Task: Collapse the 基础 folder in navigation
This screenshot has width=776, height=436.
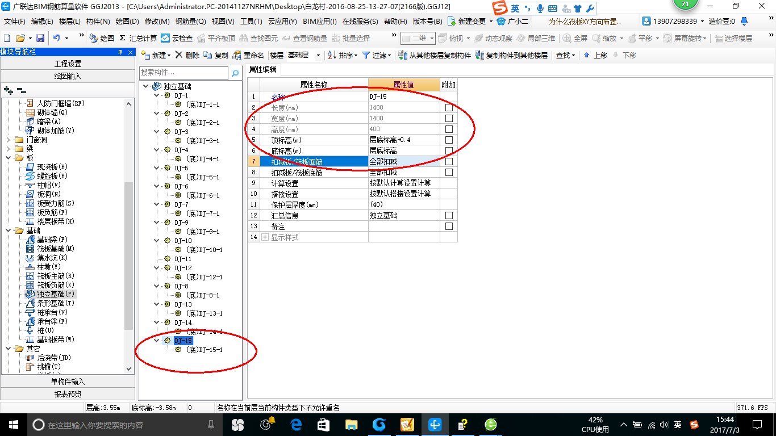Action: 7,230
